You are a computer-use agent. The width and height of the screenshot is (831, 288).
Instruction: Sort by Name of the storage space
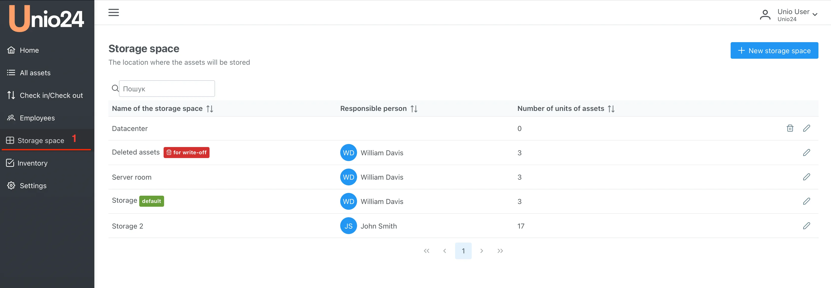point(210,109)
